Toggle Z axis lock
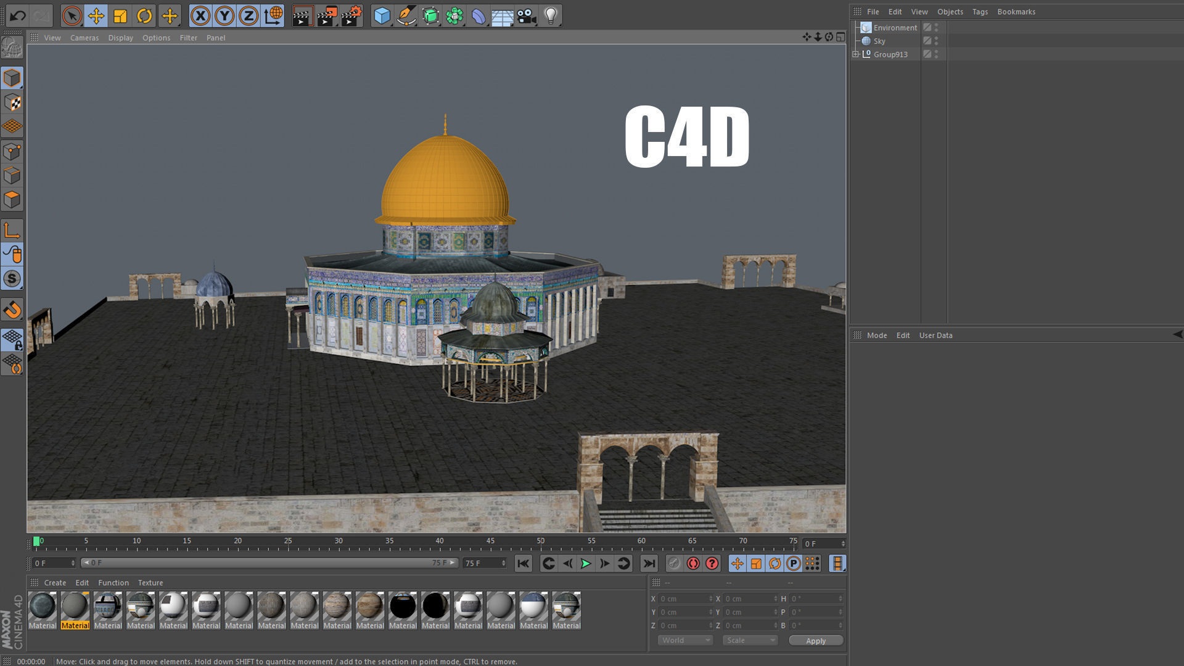The width and height of the screenshot is (1184, 666). pos(249,15)
